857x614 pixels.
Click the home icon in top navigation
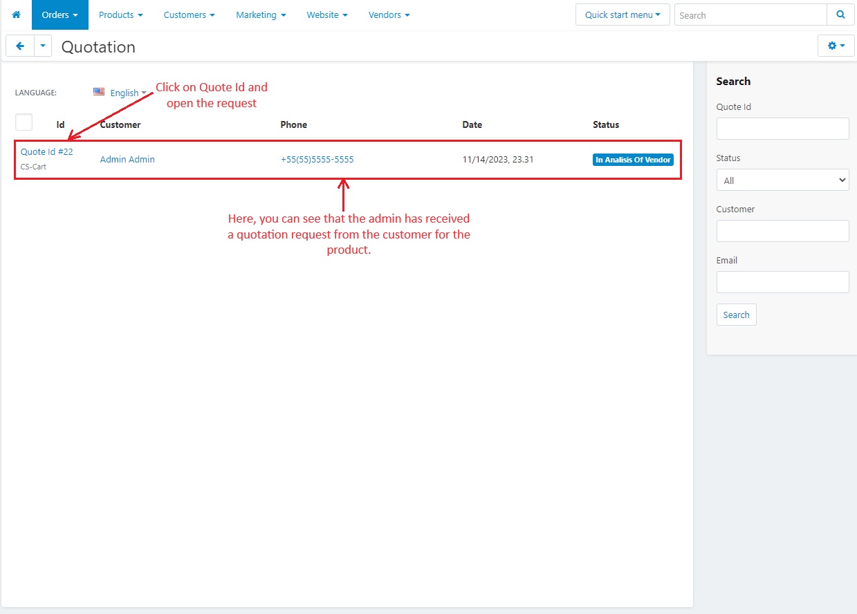tap(16, 15)
